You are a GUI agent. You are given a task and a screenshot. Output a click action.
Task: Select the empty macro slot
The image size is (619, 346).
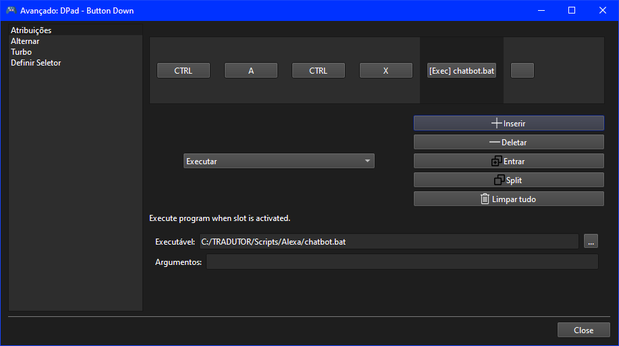click(522, 70)
